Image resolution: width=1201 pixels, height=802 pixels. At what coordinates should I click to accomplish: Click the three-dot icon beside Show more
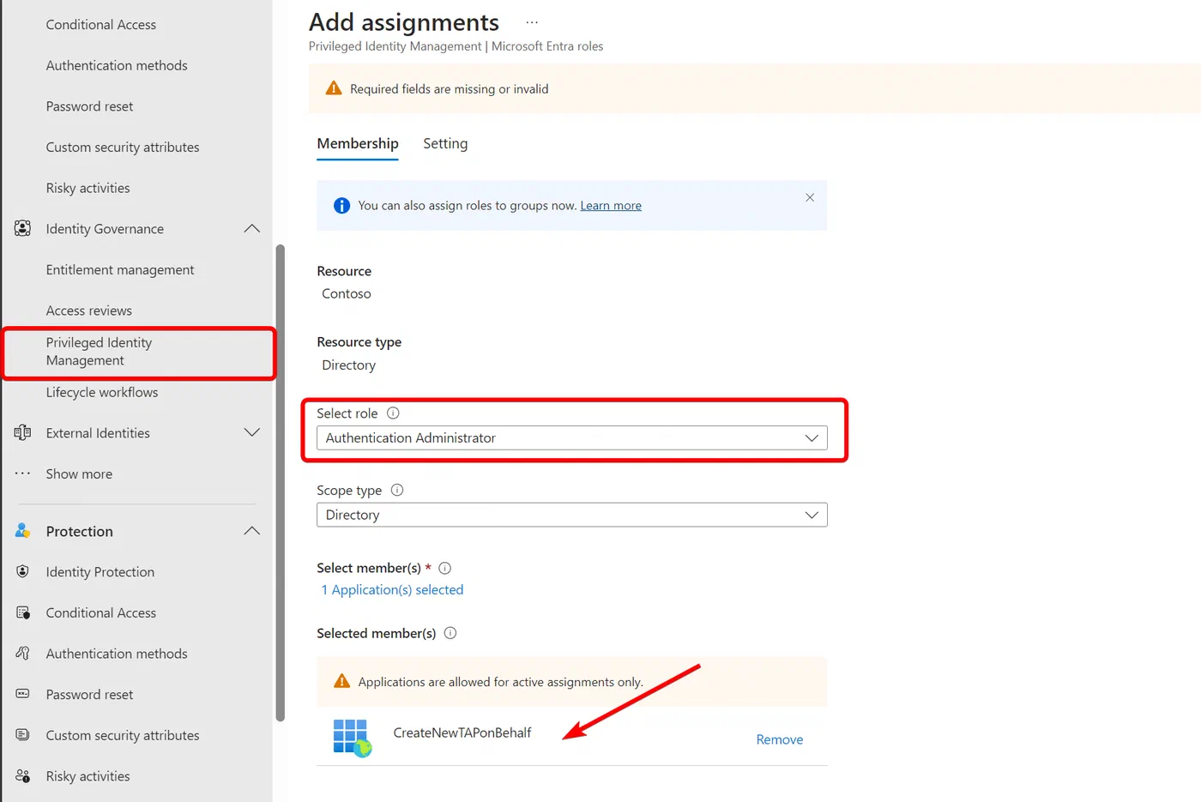[22, 473]
